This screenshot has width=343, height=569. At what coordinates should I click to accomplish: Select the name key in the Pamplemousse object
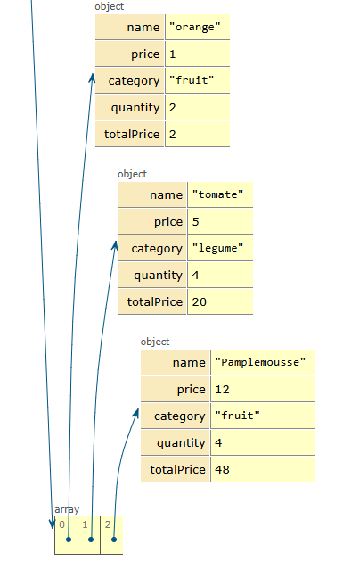point(176,362)
